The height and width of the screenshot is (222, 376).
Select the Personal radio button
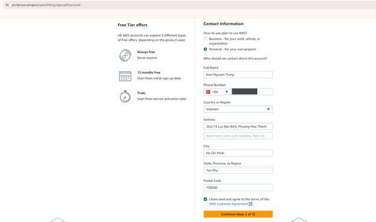(205, 49)
